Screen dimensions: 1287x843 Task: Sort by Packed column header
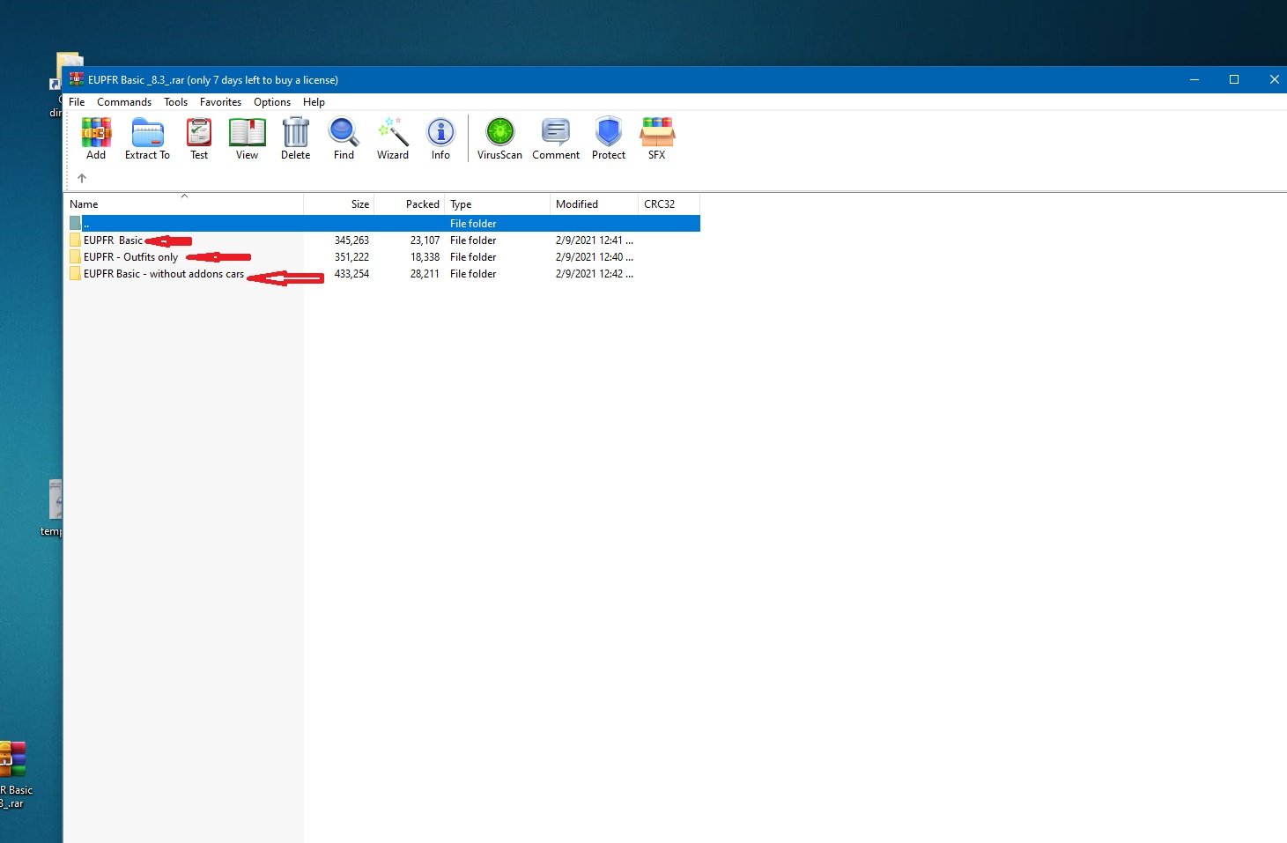(x=410, y=203)
